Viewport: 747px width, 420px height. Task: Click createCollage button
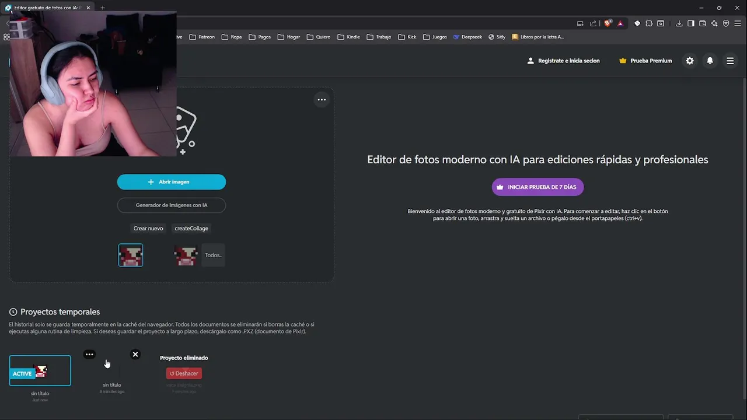191,229
